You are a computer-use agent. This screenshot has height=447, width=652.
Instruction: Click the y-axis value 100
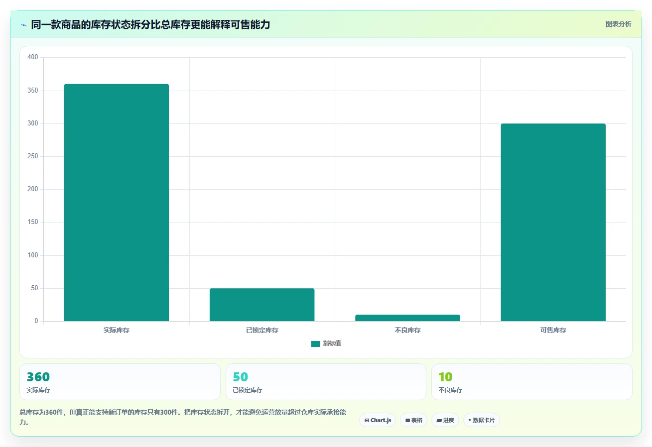pos(33,255)
